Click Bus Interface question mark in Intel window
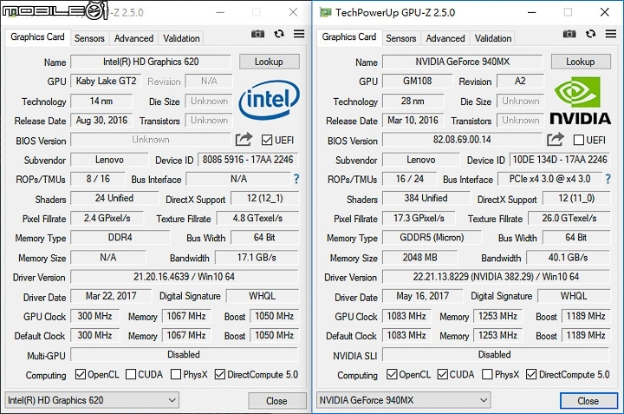624x414 pixels. [x=296, y=179]
